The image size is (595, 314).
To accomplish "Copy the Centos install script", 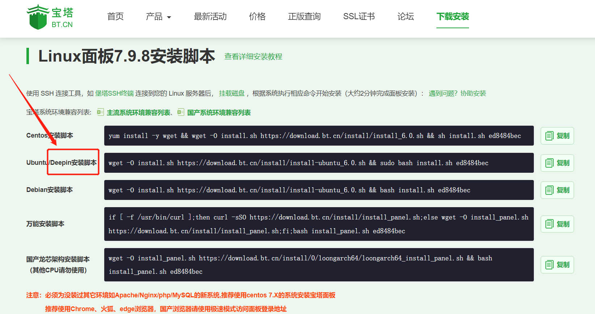I will pos(557,136).
